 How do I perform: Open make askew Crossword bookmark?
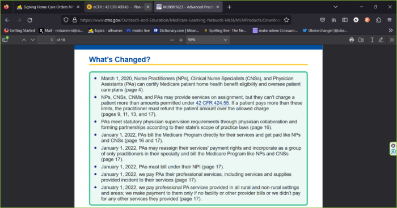click(275, 31)
